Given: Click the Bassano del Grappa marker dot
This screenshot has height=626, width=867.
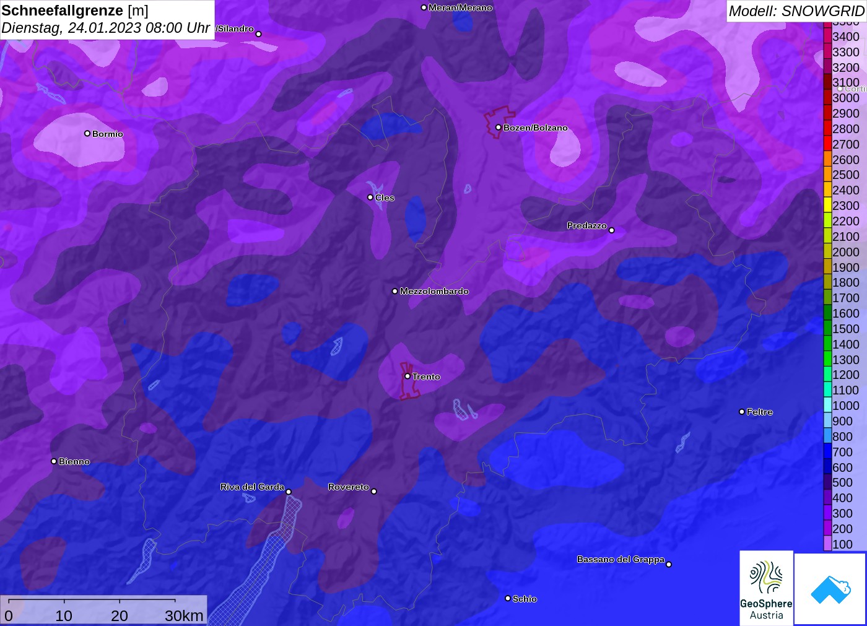Looking at the screenshot, I should pos(669,564).
